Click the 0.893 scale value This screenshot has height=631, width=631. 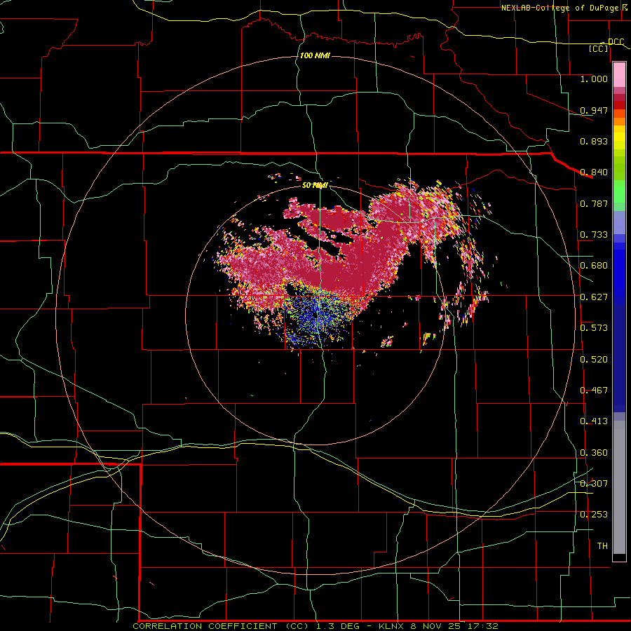point(594,141)
